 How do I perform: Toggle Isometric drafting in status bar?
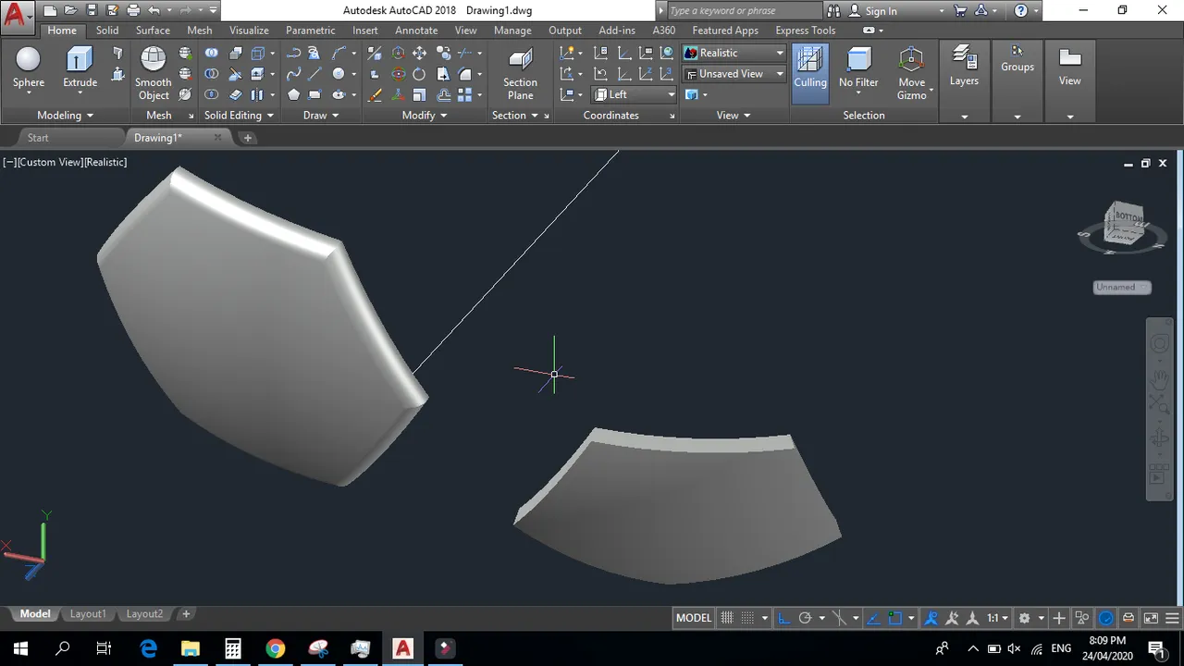pyautogui.click(x=840, y=618)
